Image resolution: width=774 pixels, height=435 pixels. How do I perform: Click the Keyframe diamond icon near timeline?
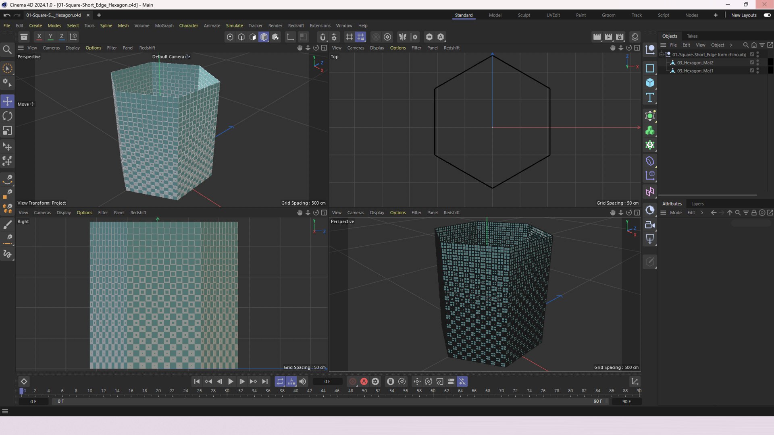(x=24, y=381)
